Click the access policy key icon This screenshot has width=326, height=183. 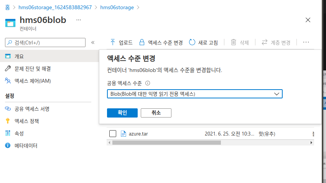pos(8,121)
